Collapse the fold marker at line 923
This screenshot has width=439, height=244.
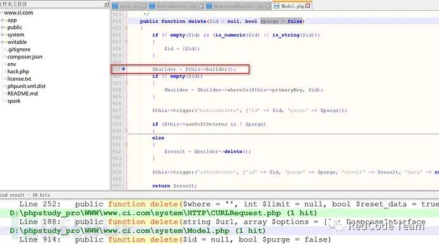click(x=127, y=83)
